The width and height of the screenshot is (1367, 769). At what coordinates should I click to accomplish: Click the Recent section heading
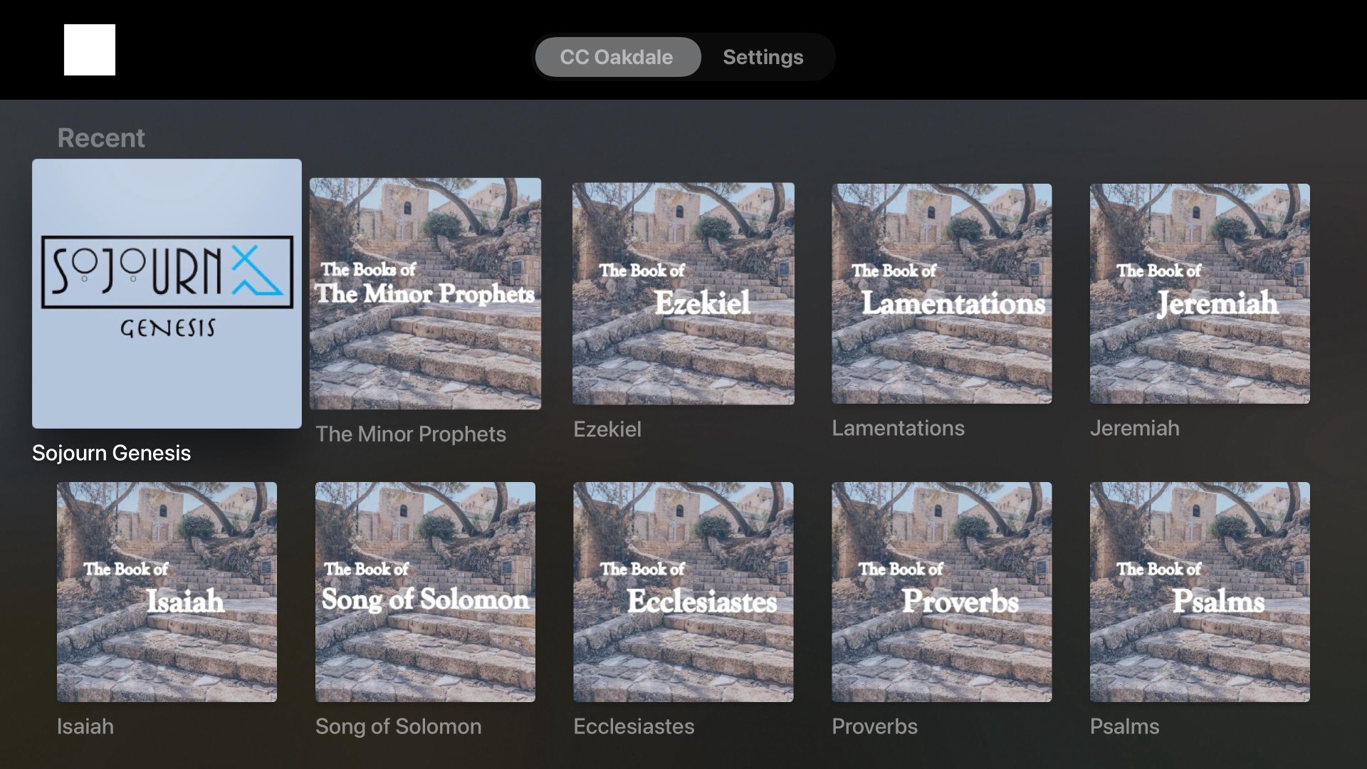[101, 138]
